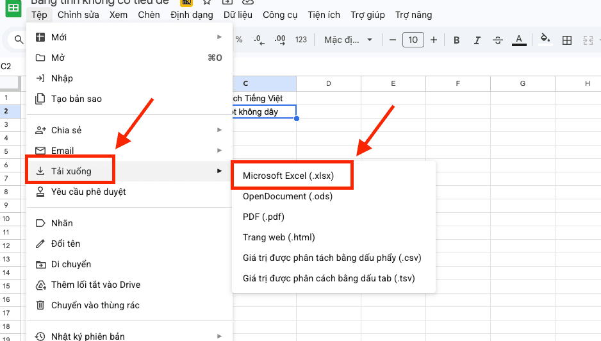Download as comma-separated values (.csv)
The height and width of the screenshot is (341, 601).
[x=334, y=258]
